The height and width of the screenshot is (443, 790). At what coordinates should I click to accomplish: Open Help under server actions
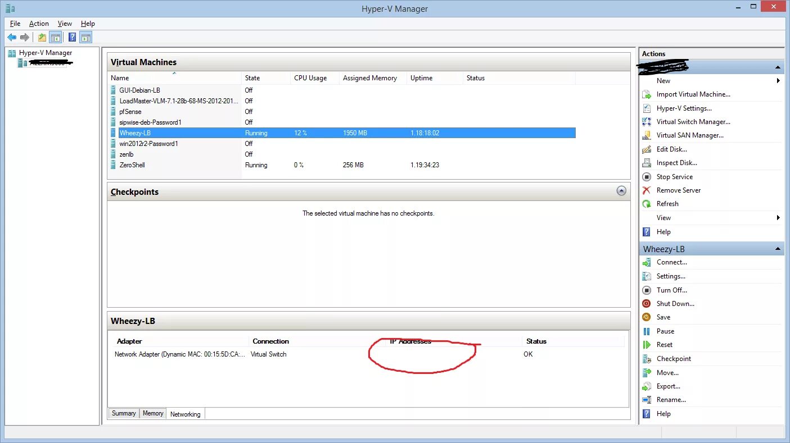663,232
